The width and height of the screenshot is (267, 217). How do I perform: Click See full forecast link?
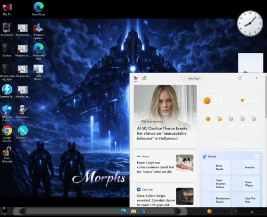231,143
